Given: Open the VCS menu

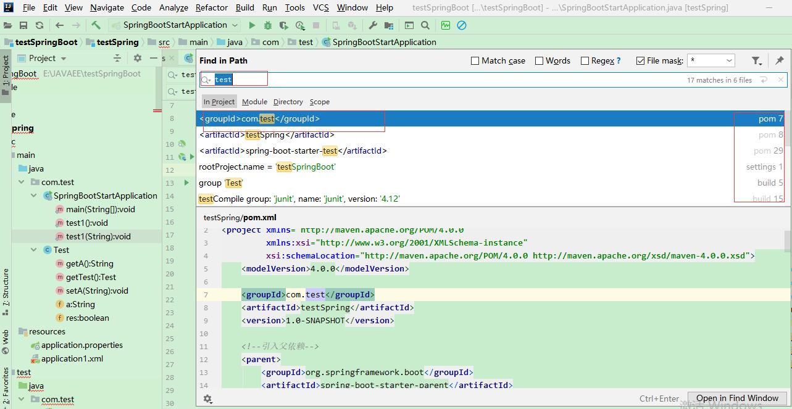Looking at the screenshot, I should click(321, 7).
